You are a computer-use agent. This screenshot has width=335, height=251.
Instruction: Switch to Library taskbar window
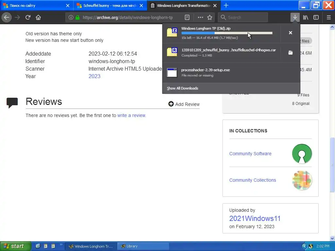click(143, 246)
